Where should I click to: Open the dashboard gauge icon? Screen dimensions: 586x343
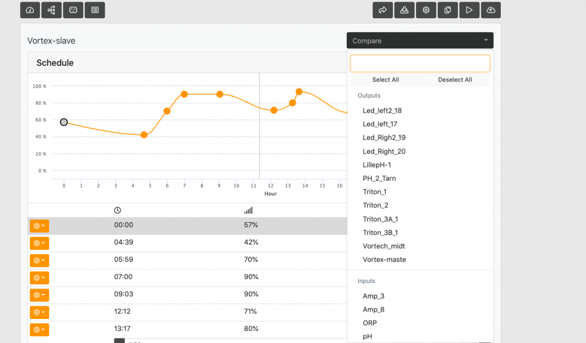point(30,10)
